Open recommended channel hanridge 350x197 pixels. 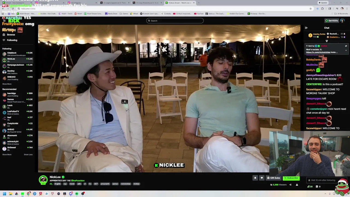click(x=17, y=94)
